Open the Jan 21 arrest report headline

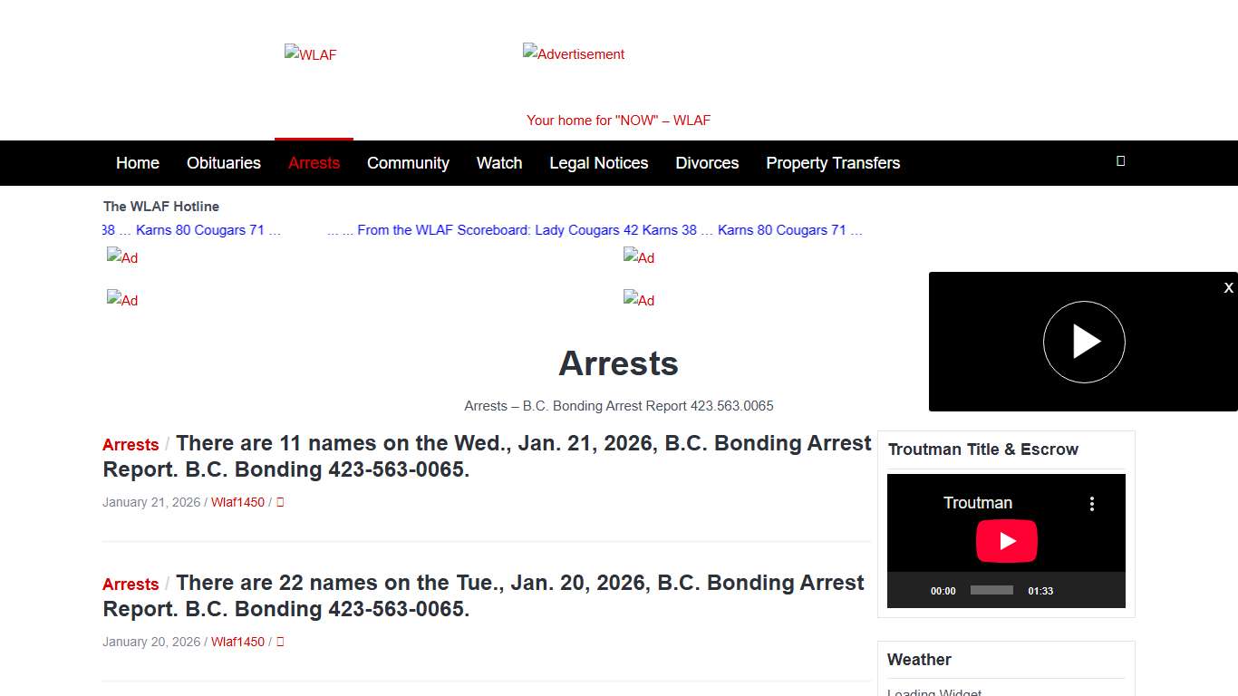(486, 456)
